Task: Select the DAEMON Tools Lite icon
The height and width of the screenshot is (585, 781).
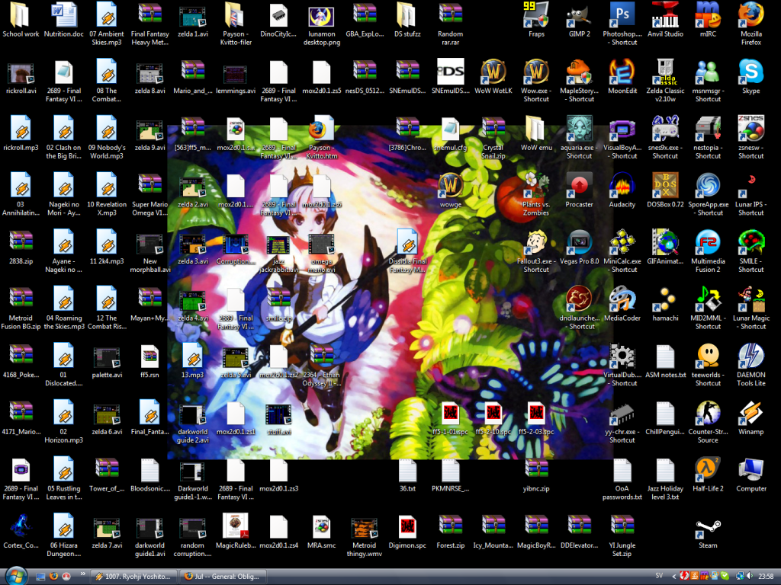Action: pyautogui.click(x=750, y=356)
